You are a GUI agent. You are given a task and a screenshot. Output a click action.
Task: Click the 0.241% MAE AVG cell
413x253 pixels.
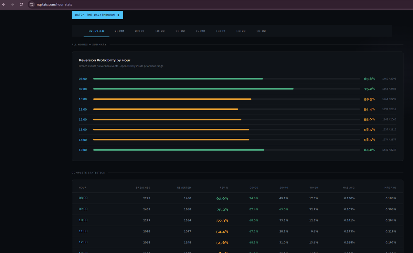point(349,220)
